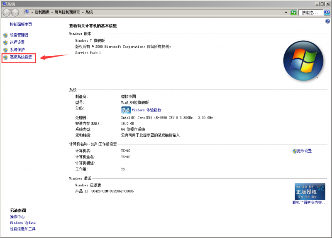
Task: Click the Win7_64位旗舰版 model value
Action: (x=134, y=102)
